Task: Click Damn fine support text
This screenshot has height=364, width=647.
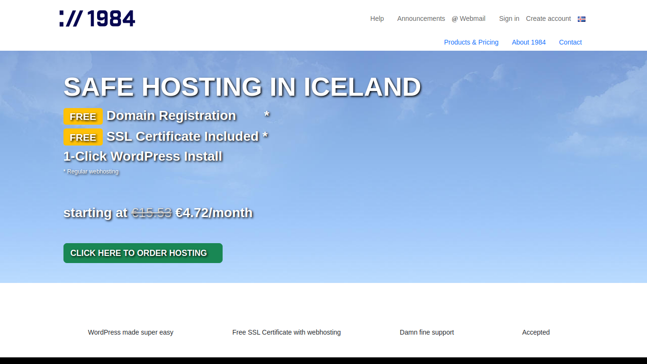Action: point(427,332)
